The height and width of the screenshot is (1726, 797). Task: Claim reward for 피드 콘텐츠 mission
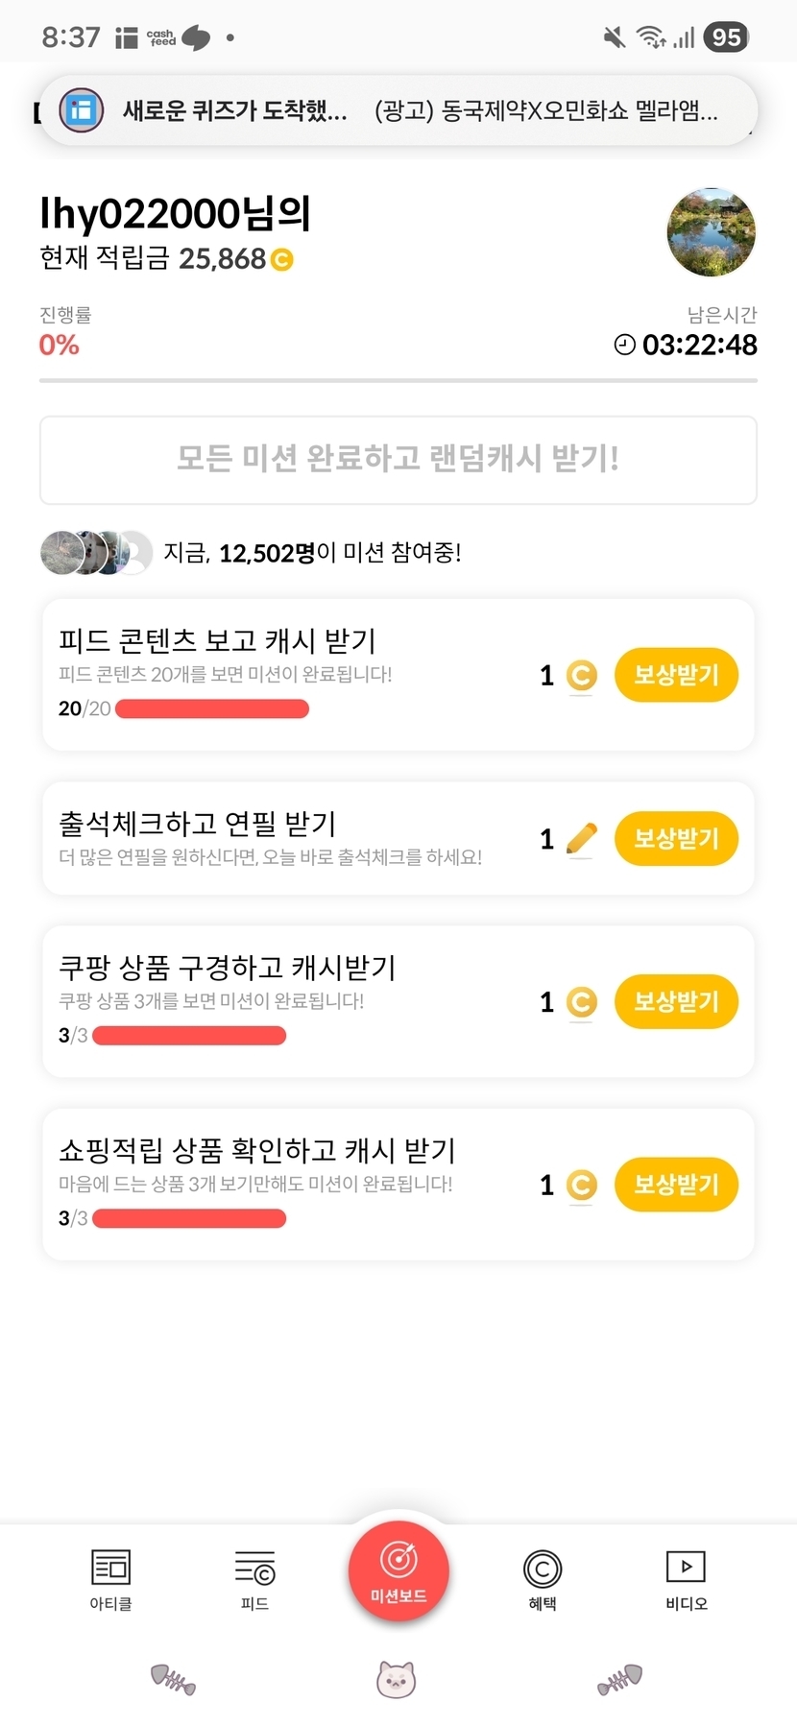pos(676,675)
